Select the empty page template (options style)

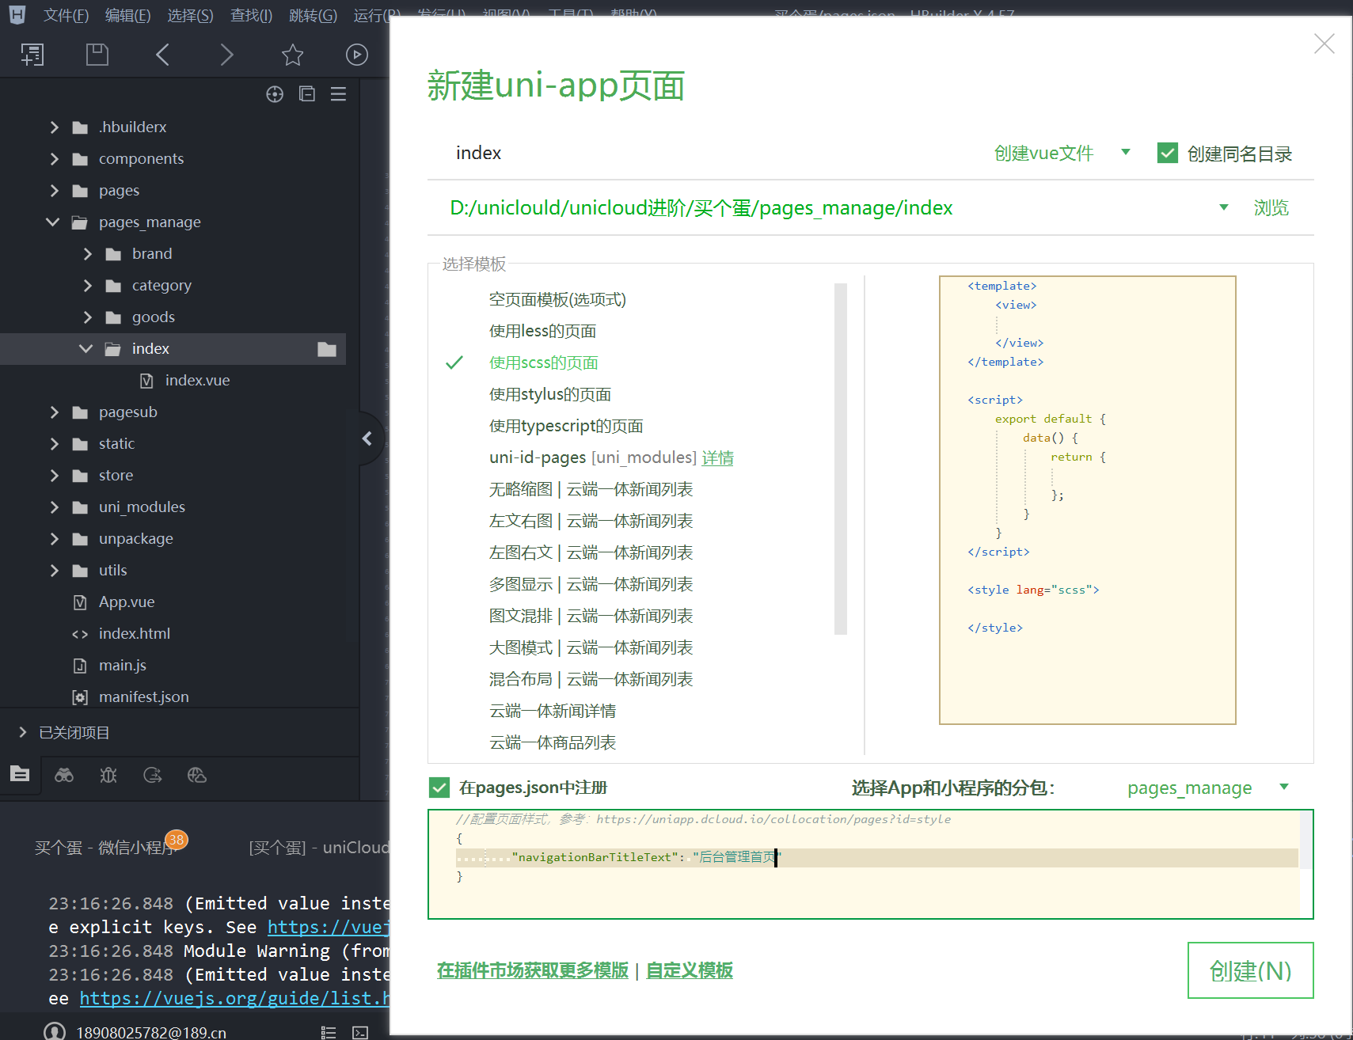tap(557, 299)
